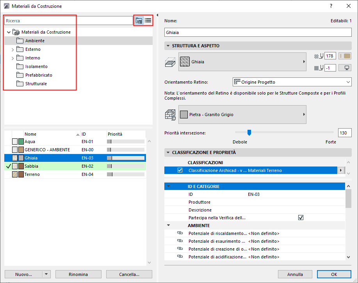358x283 pixels.
Task: Collapse the Materiali da Costruzione tree
Action: click(9, 32)
